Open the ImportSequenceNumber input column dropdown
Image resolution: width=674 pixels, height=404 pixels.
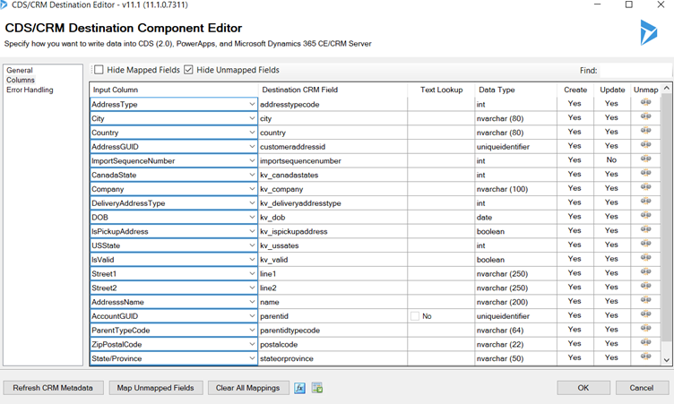(252, 160)
